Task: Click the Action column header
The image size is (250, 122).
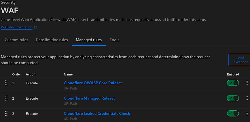Action: pyautogui.click(x=31, y=74)
